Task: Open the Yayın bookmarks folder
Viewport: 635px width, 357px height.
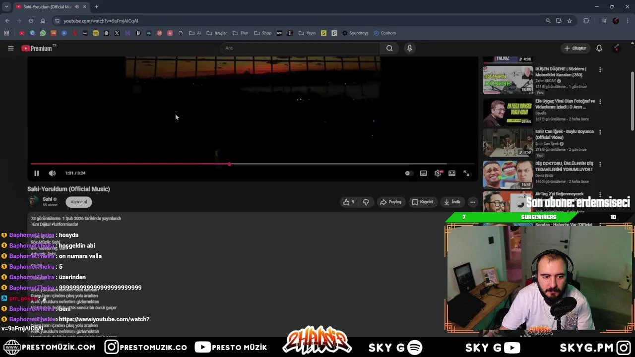Action: [307, 33]
